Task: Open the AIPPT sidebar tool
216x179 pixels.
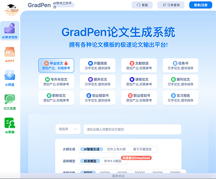Action: [10, 55]
